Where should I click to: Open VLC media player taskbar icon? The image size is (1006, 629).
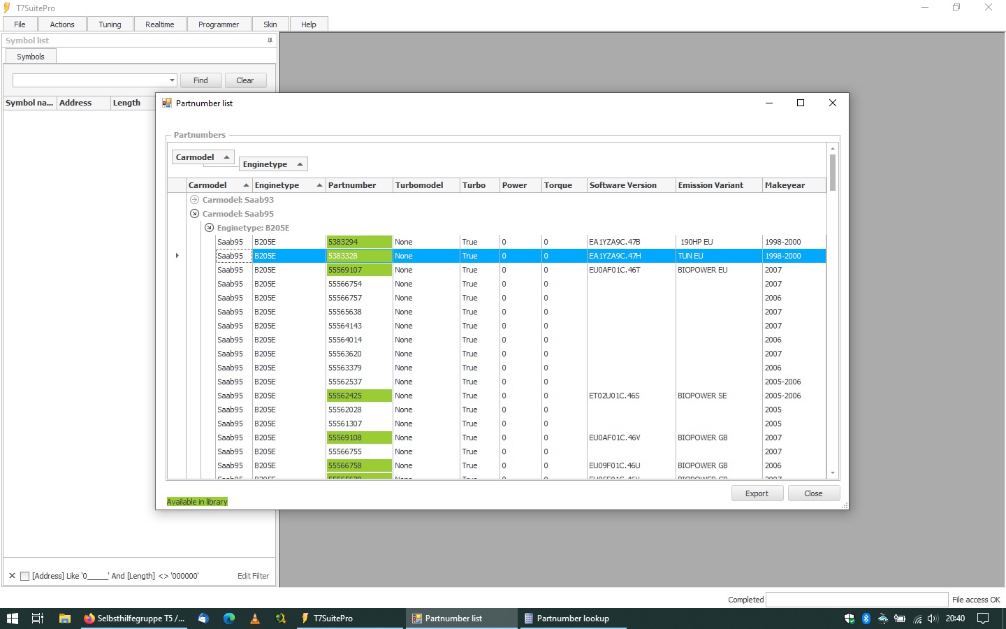click(254, 619)
